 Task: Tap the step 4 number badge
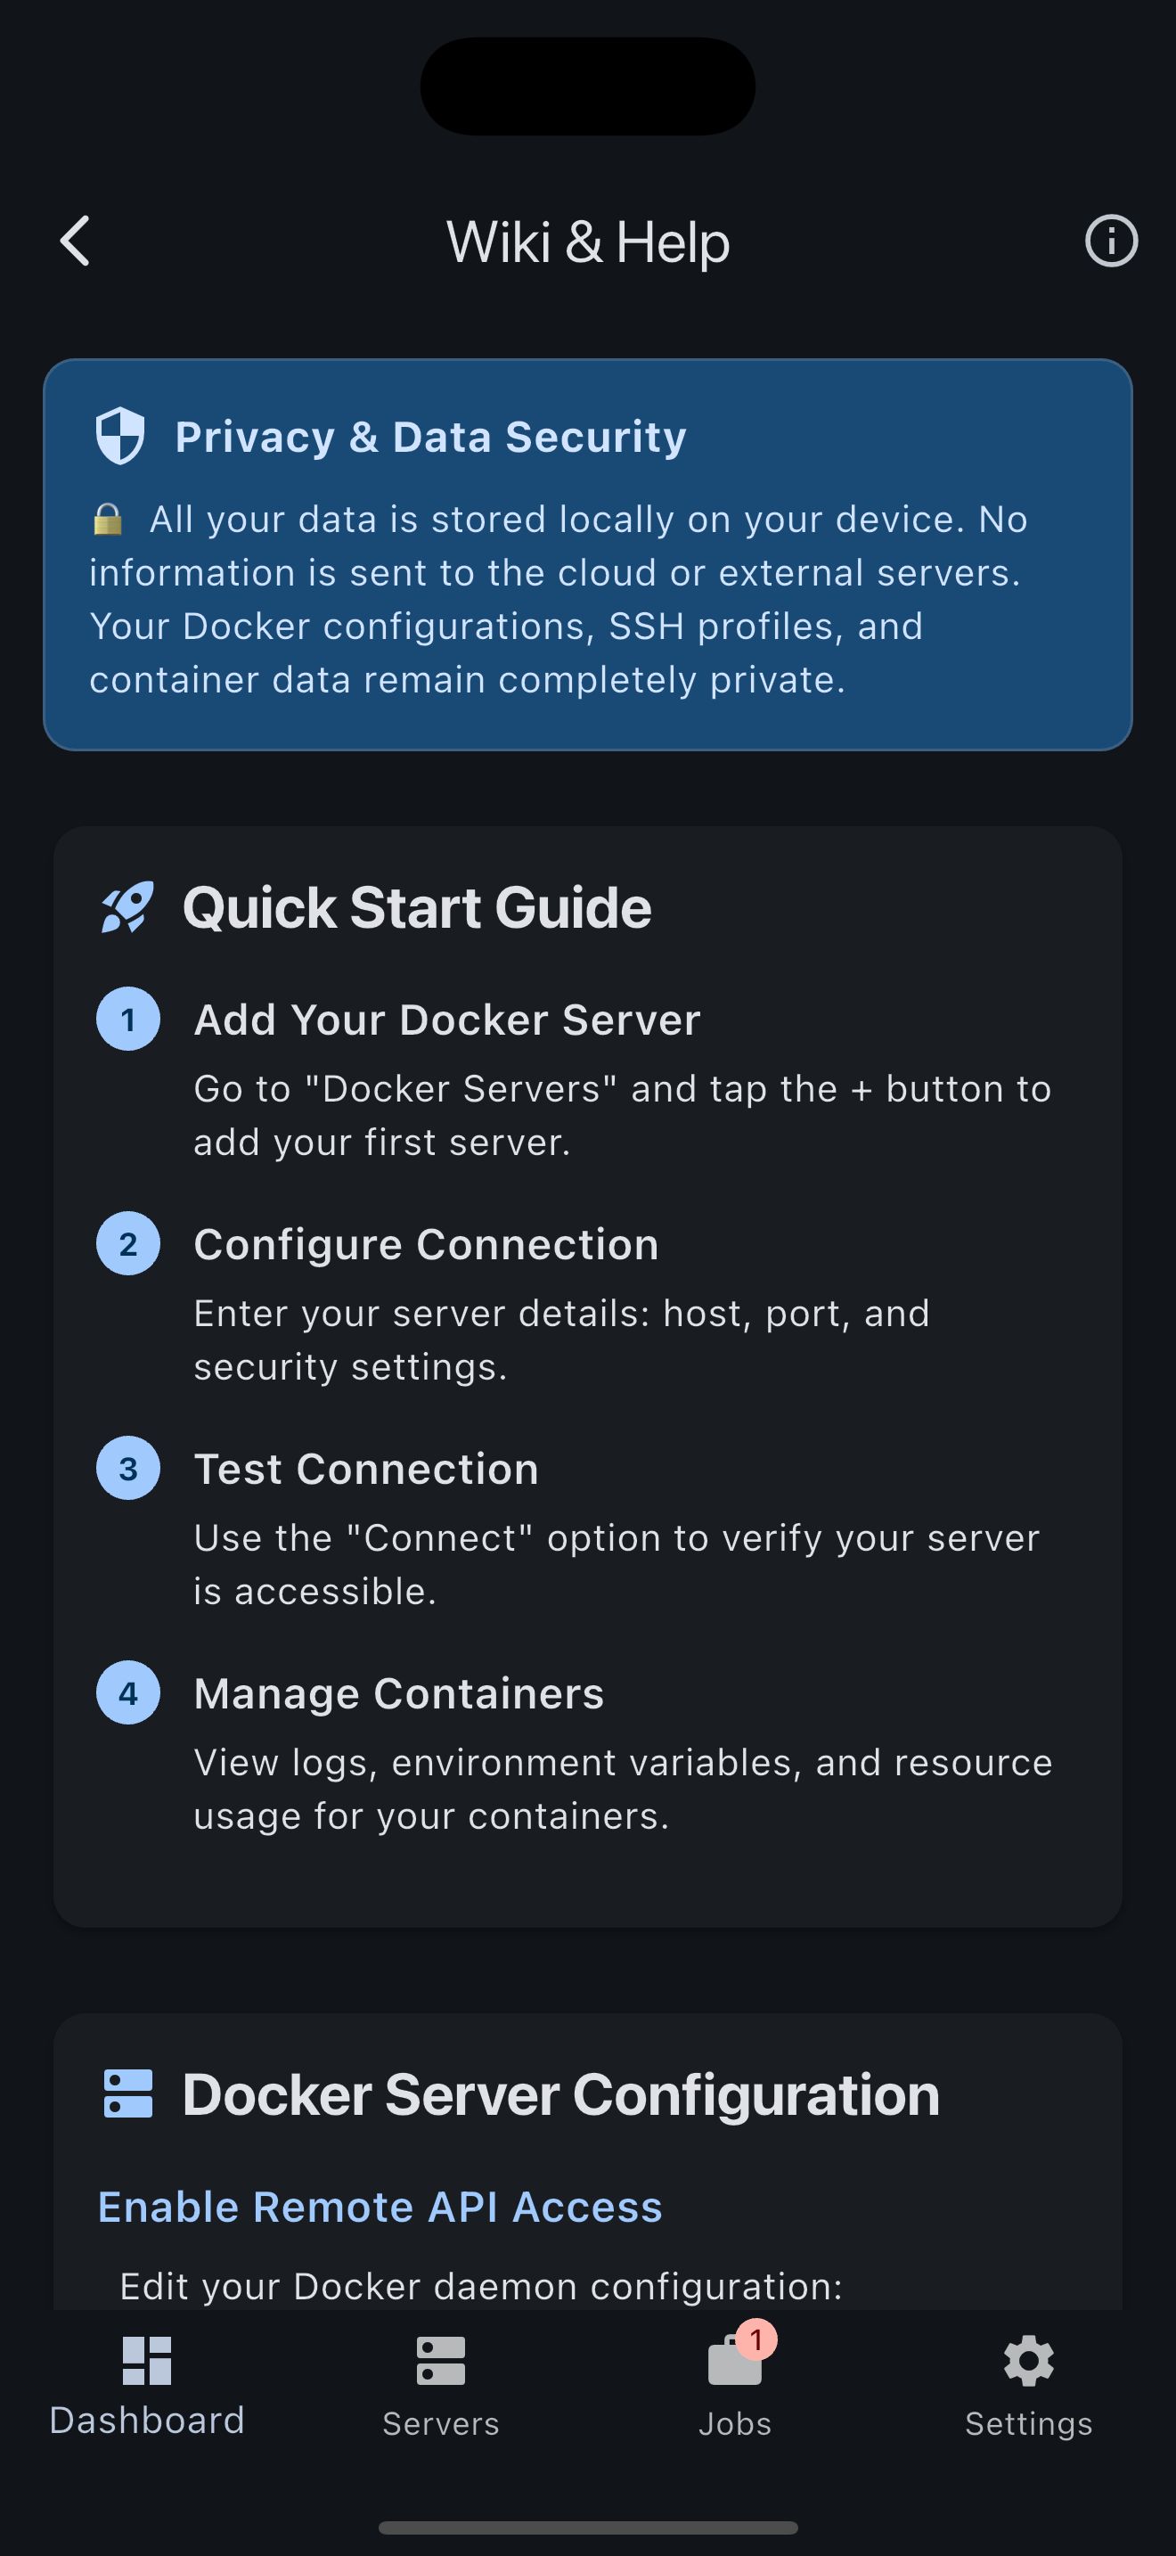click(128, 1692)
